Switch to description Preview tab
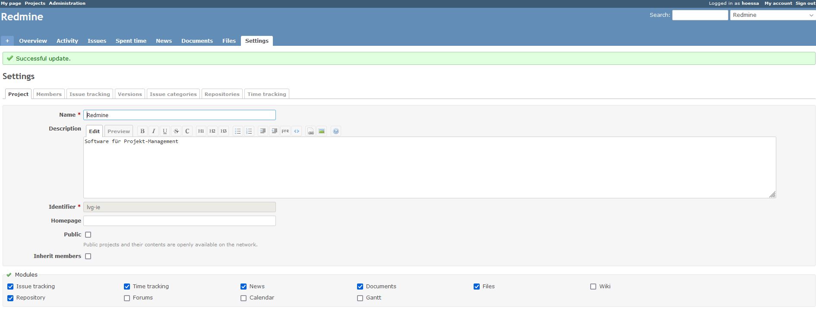The width and height of the screenshot is (816, 309). [119, 131]
